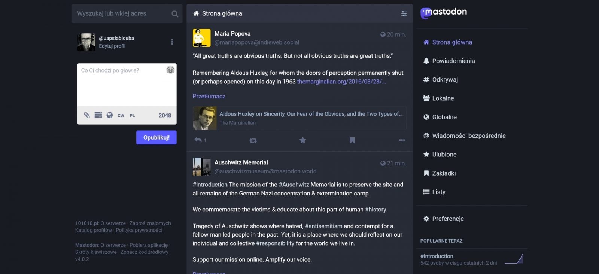
Task: Open Zakładki bookmarks
Action: (439, 173)
